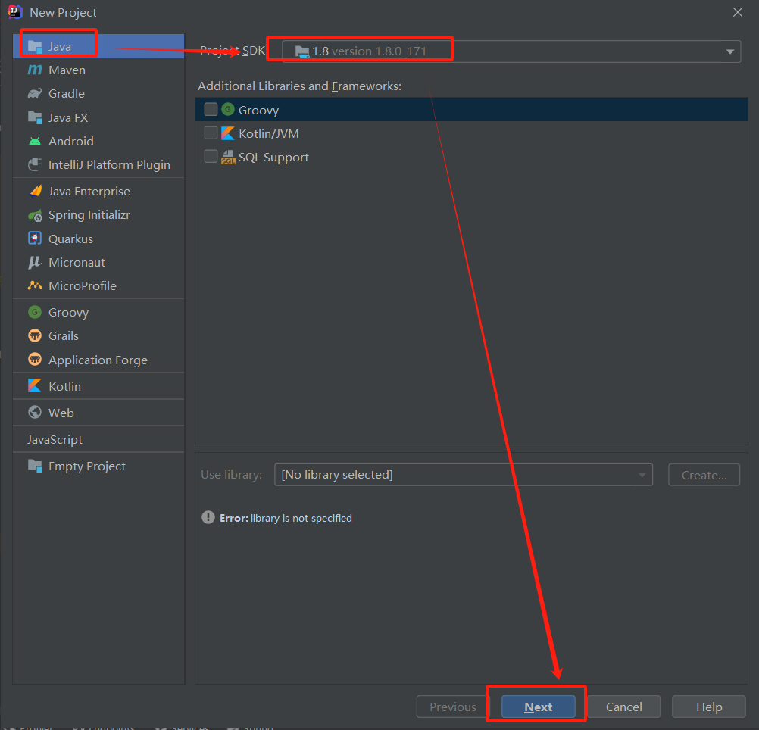This screenshot has height=730, width=759.
Task: Switch to the JavaScript section
Action: pos(55,438)
